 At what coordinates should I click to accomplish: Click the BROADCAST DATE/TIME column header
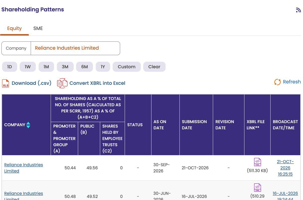click(285, 125)
